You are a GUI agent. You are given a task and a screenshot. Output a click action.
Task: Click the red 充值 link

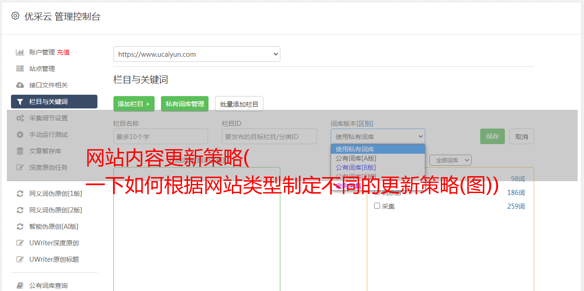tap(63, 52)
